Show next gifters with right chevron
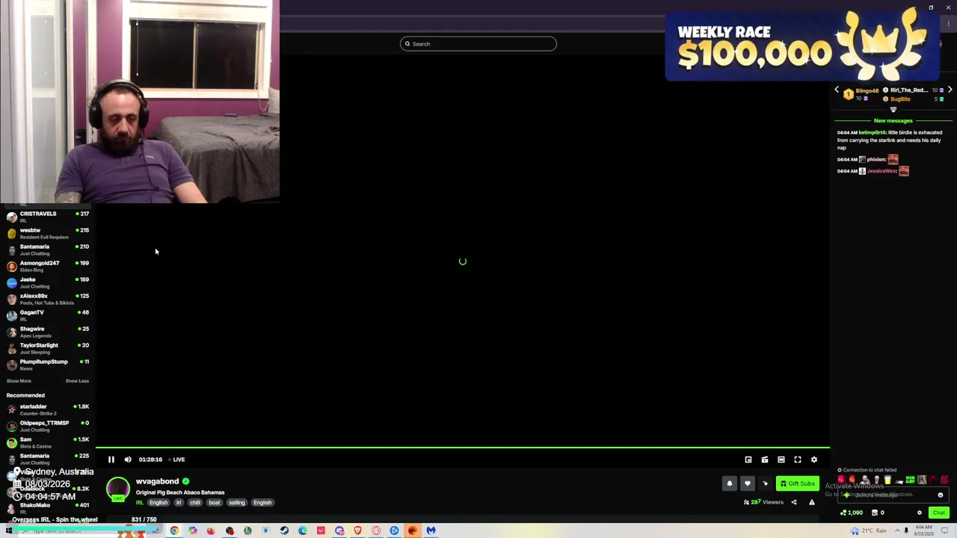 pyautogui.click(x=950, y=90)
